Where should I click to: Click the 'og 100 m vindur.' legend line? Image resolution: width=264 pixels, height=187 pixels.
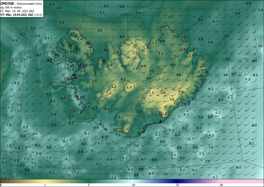11,7
